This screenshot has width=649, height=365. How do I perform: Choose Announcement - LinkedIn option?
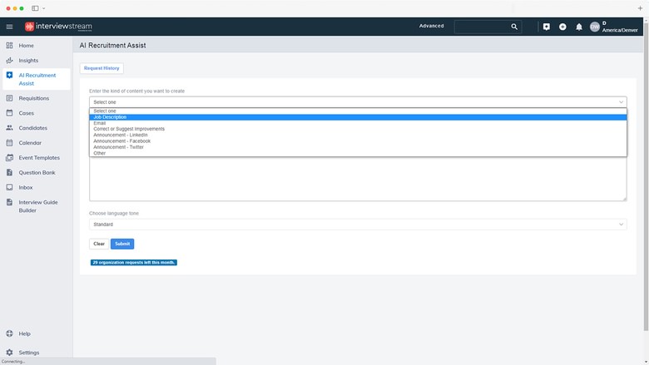click(x=358, y=136)
